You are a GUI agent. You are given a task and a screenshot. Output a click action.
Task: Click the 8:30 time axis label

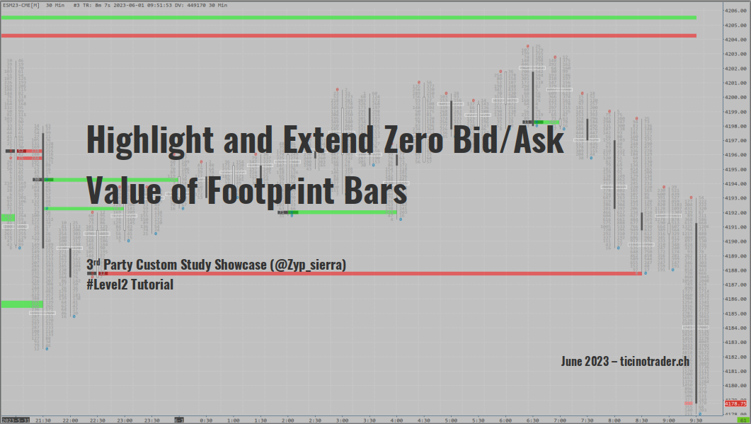(x=641, y=420)
